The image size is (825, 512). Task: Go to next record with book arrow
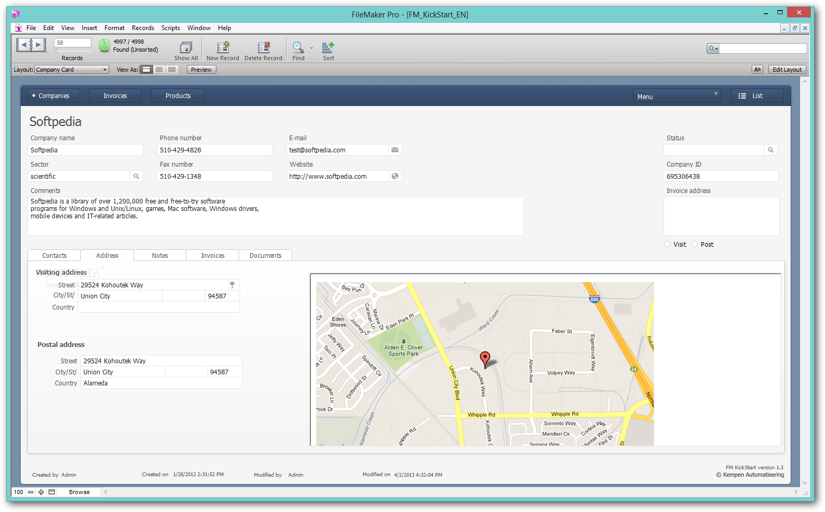pos(38,45)
